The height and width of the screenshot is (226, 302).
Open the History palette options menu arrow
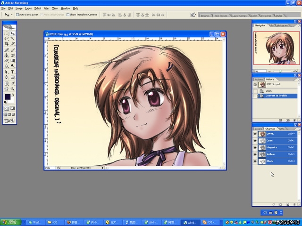[x=299, y=80]
